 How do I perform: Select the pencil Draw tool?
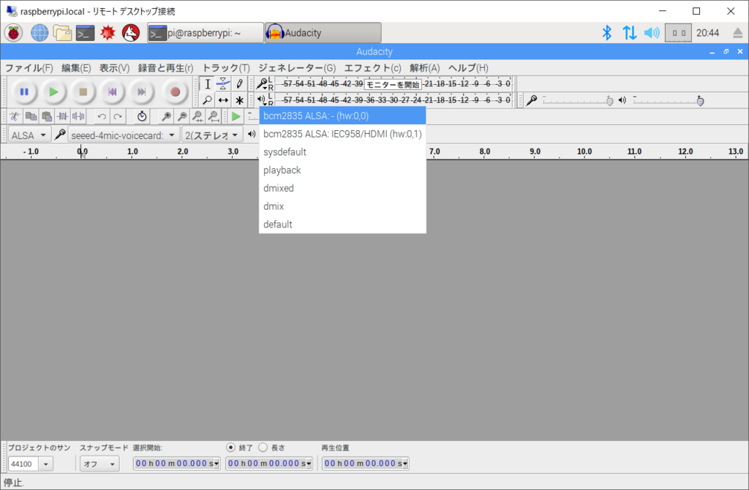point(239,84)
